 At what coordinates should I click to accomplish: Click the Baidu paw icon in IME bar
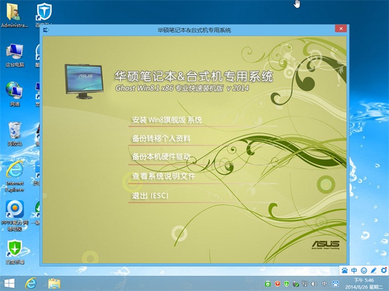pyautogui.click(x=344, y=270)
